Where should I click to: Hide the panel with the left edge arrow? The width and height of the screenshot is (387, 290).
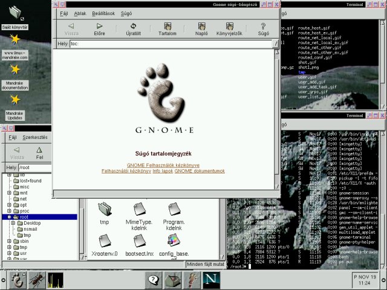[3, 280]
